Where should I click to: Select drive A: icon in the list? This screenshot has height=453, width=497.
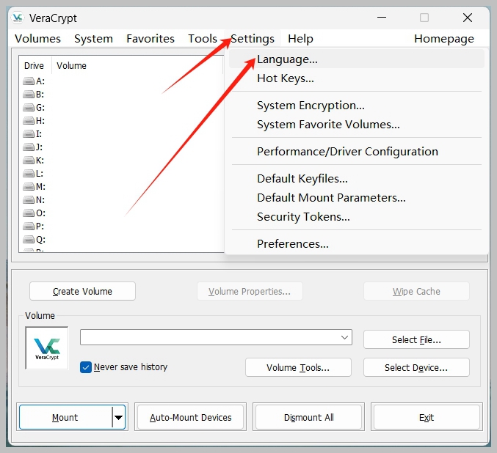tap(29, 81)
